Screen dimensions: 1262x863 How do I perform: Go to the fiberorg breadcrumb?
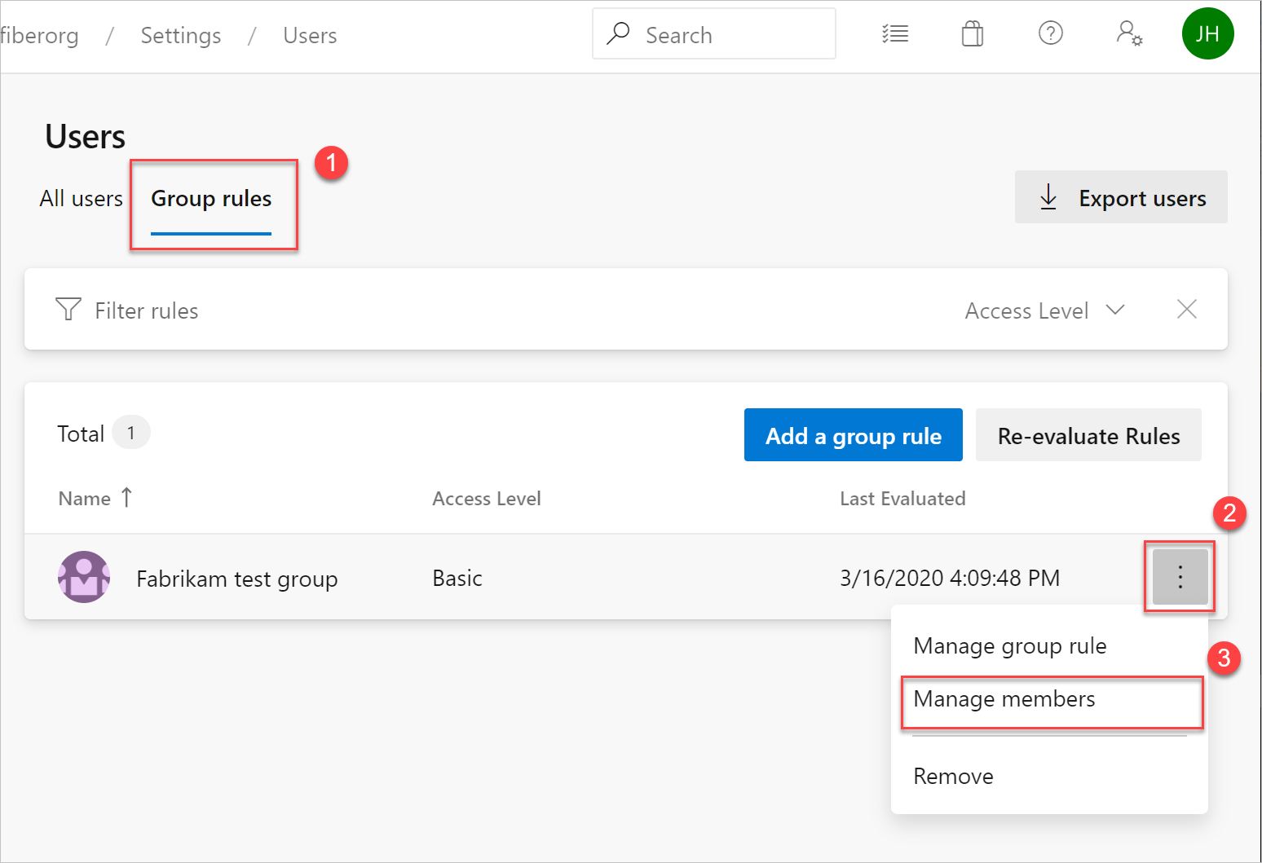[40, 36]
